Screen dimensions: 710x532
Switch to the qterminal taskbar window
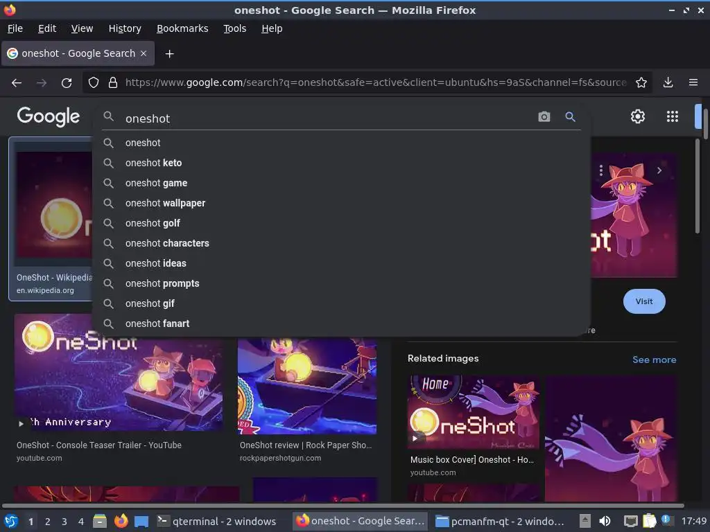(216, 521)
